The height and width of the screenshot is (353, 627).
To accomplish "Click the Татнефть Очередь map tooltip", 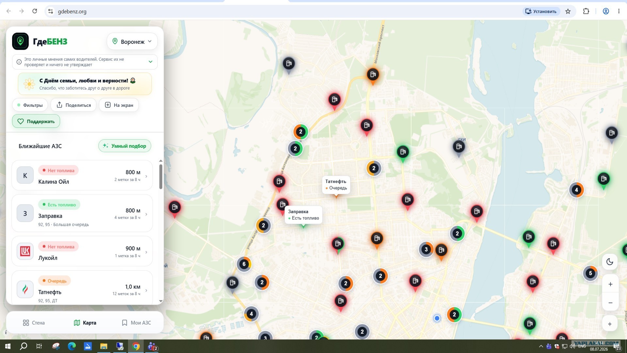I will pos(336,185).
